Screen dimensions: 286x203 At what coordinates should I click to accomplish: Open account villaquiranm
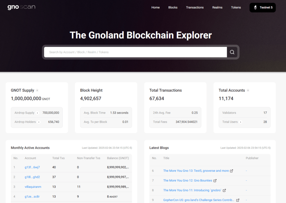[33, 187]
